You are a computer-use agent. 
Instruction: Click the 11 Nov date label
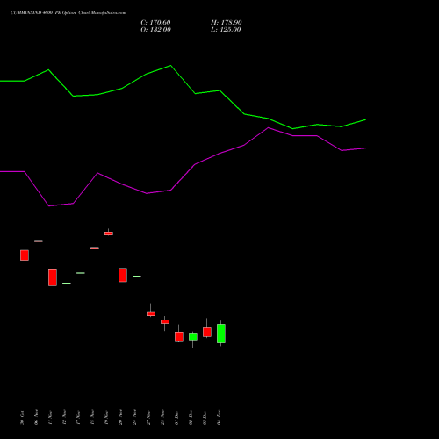(x=50, y=417)
